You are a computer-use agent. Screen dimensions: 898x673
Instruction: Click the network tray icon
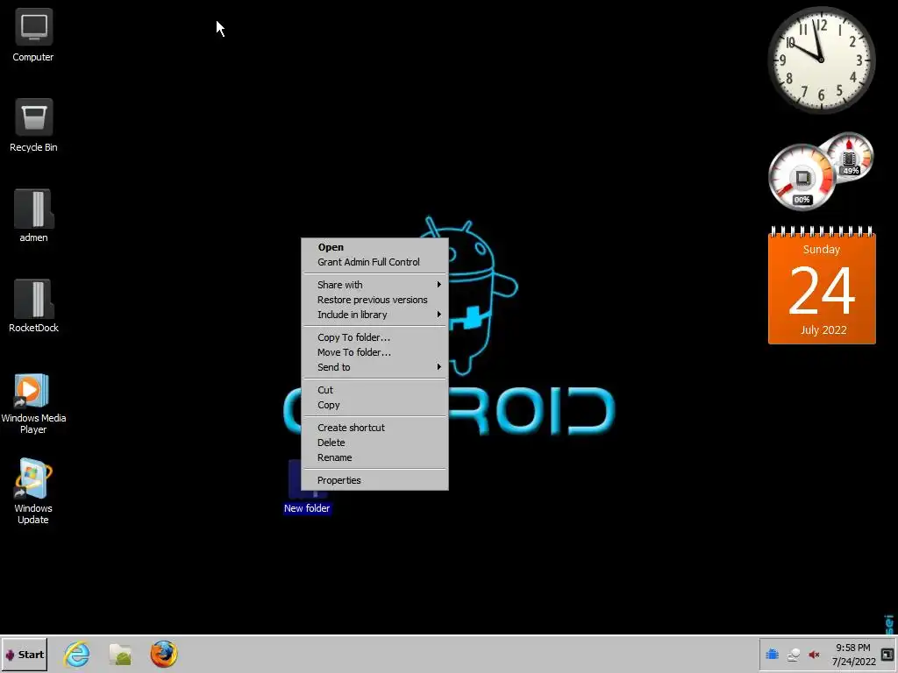pyautogui.click(x=793, y=655)
